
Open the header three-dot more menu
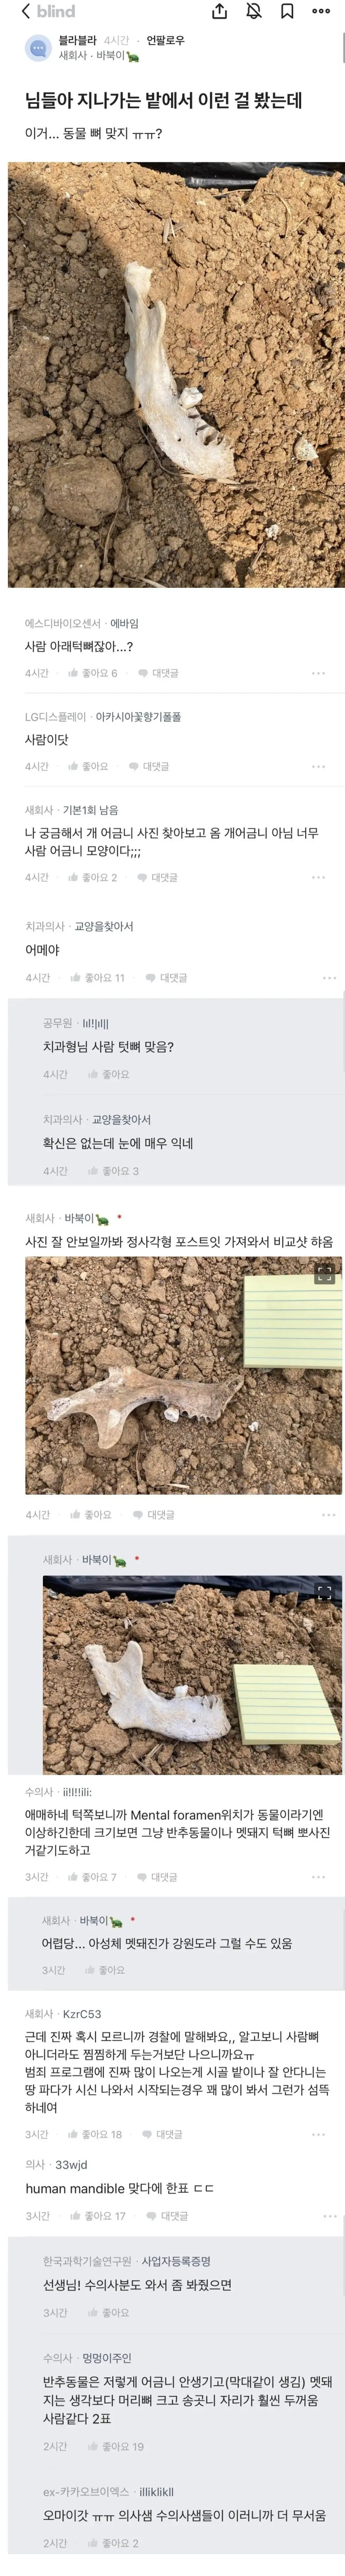(320, 11)
